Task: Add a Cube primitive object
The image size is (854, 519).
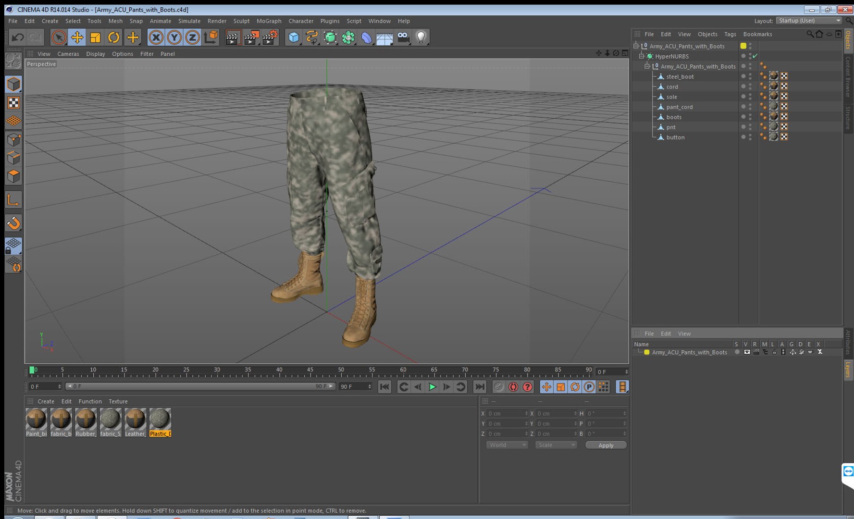Action: coord(294,37)
